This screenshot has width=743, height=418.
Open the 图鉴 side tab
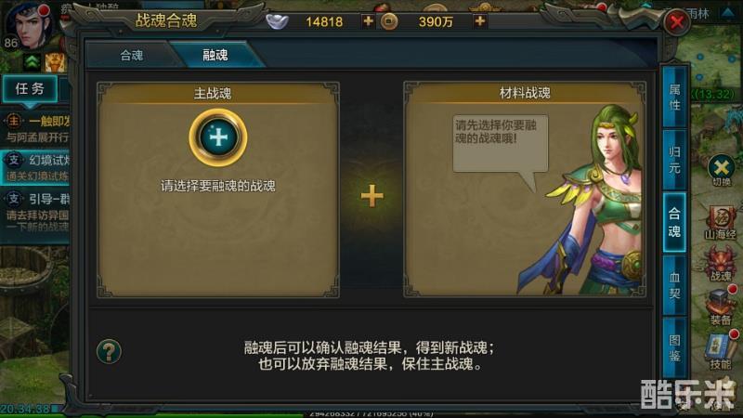coord(674,347)
